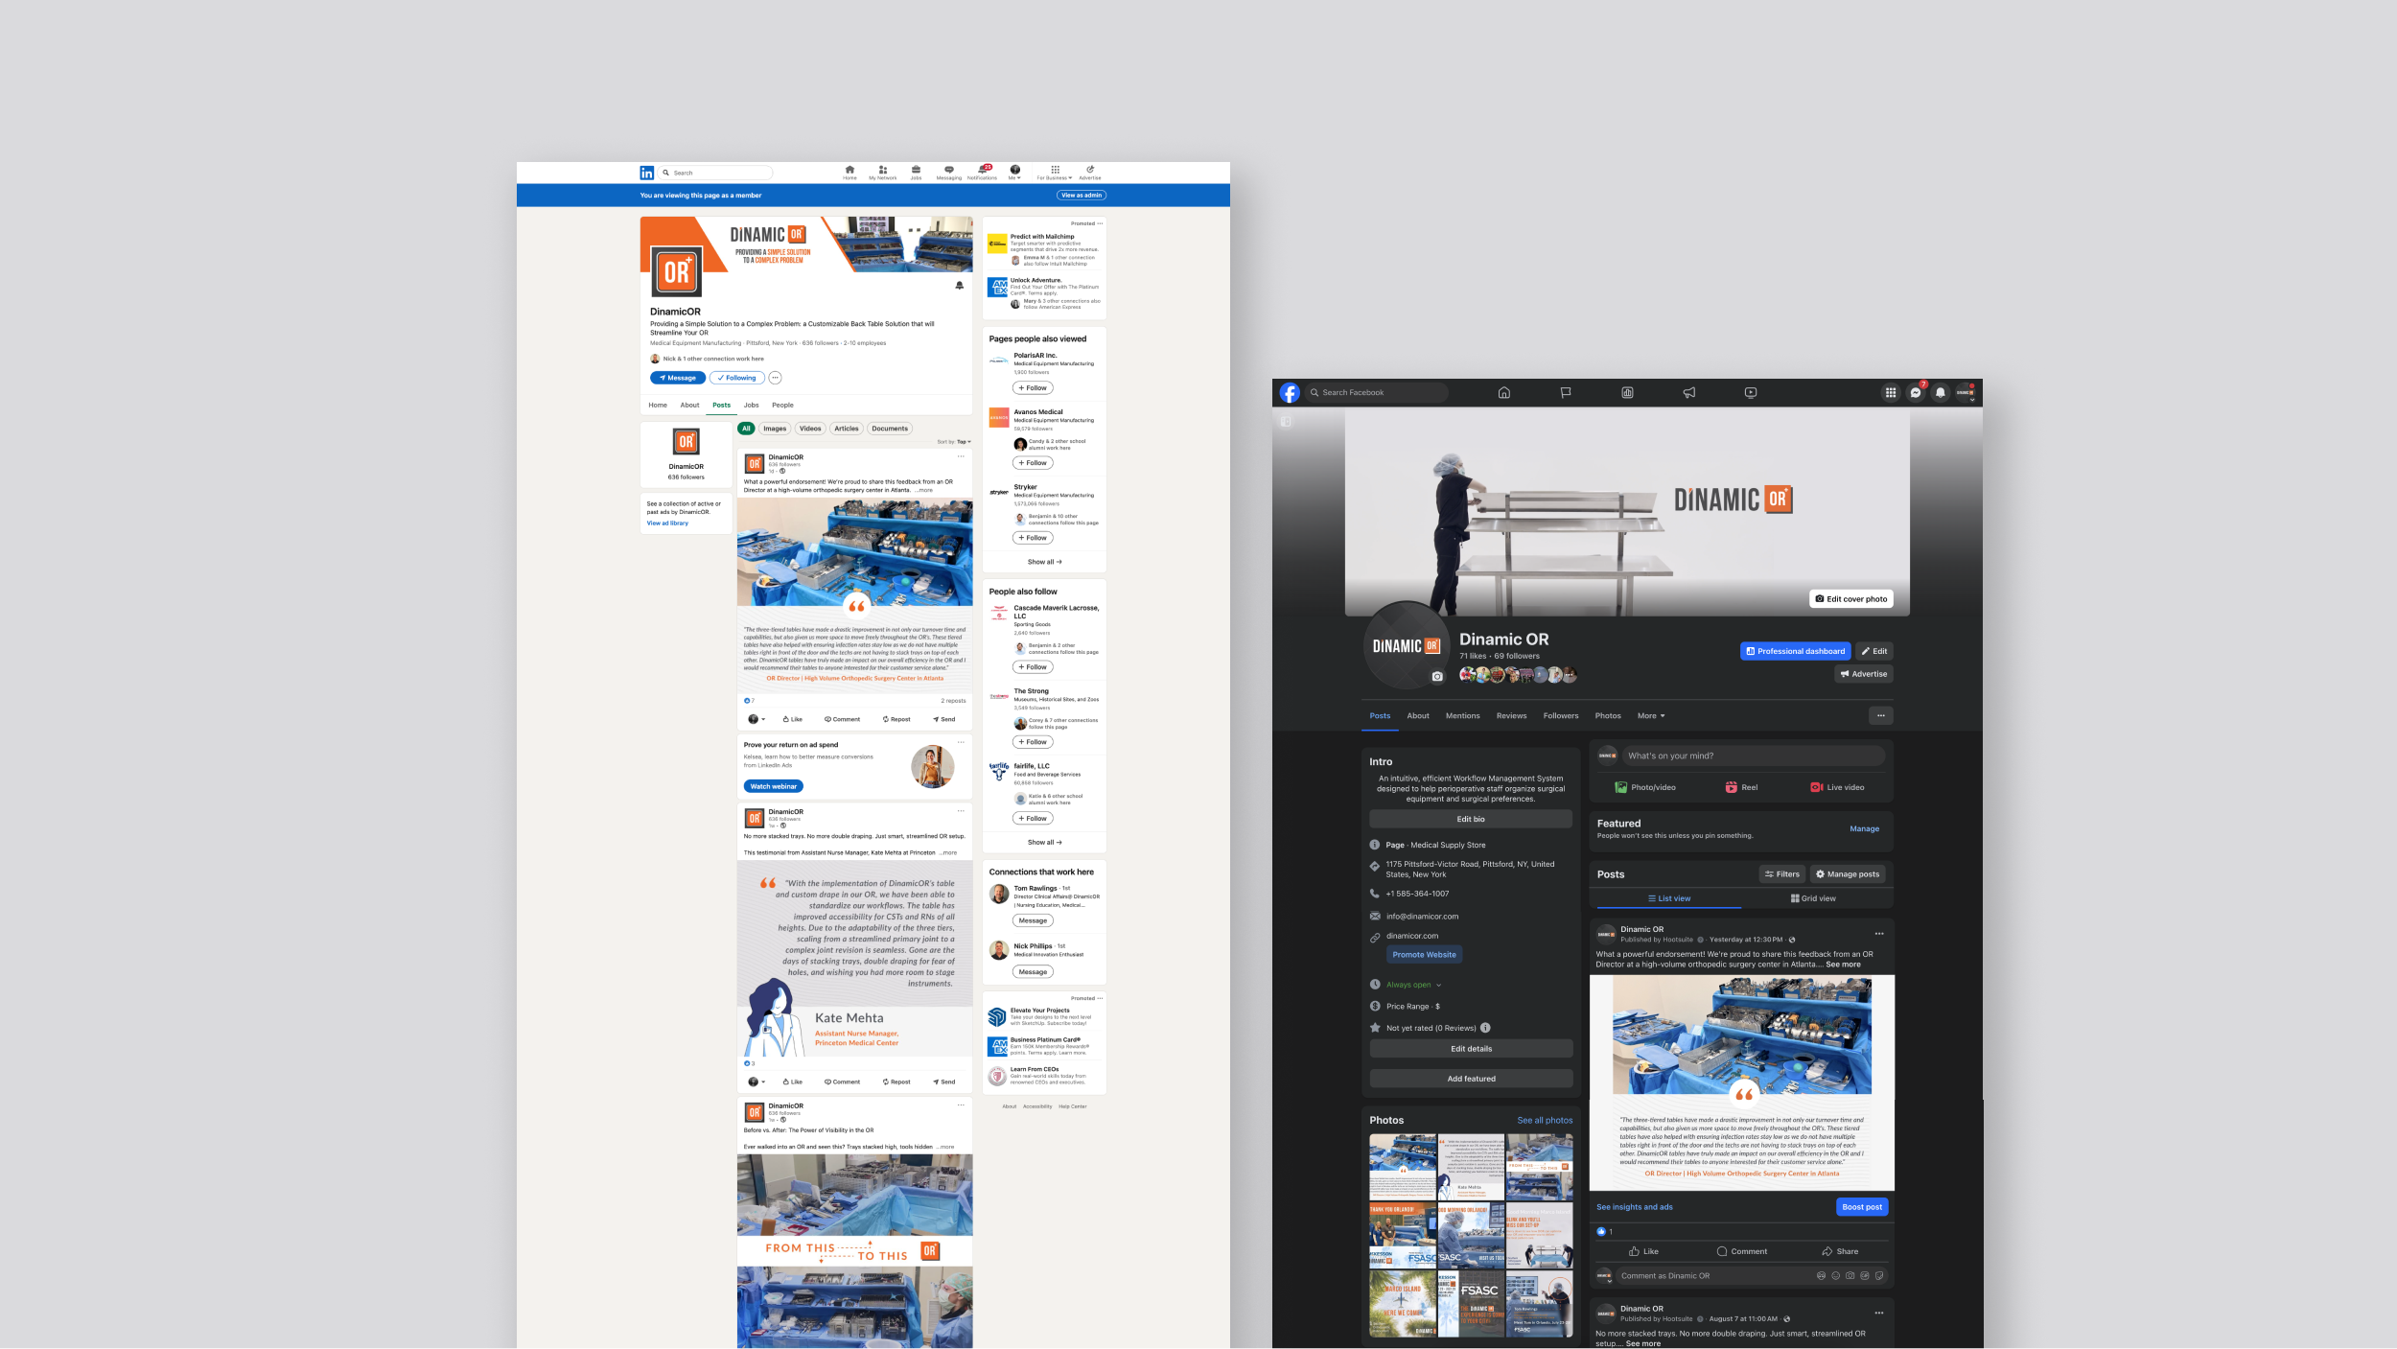Open LinkedIn Notifications bell with badge

tap(982, 173)
